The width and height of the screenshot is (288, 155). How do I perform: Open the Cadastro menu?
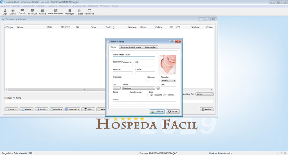tap(16, 6)
